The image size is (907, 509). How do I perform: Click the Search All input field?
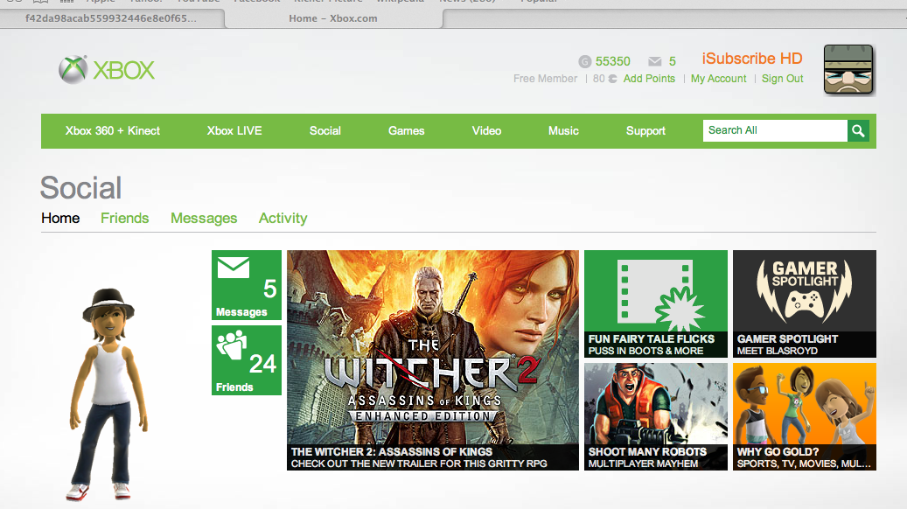click(775, 130)
